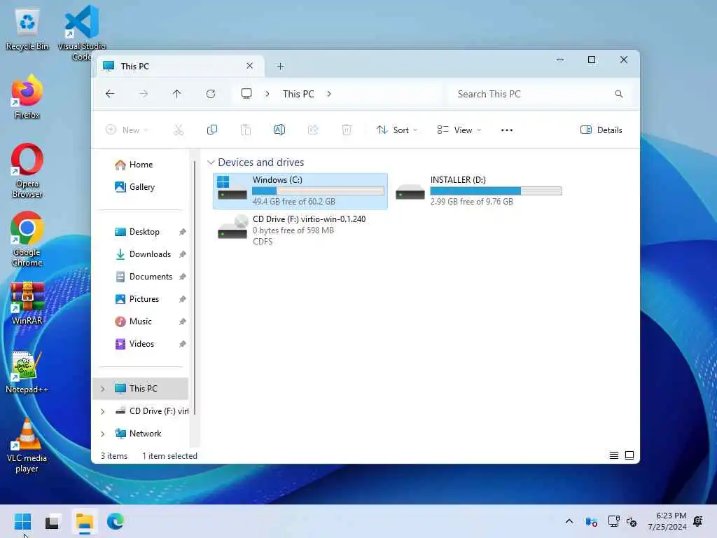717x538 pixels.
Task: Show hidden system tray icons
Action: coord(569,521)
